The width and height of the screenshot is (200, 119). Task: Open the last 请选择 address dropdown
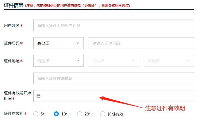tap(169, 61)
